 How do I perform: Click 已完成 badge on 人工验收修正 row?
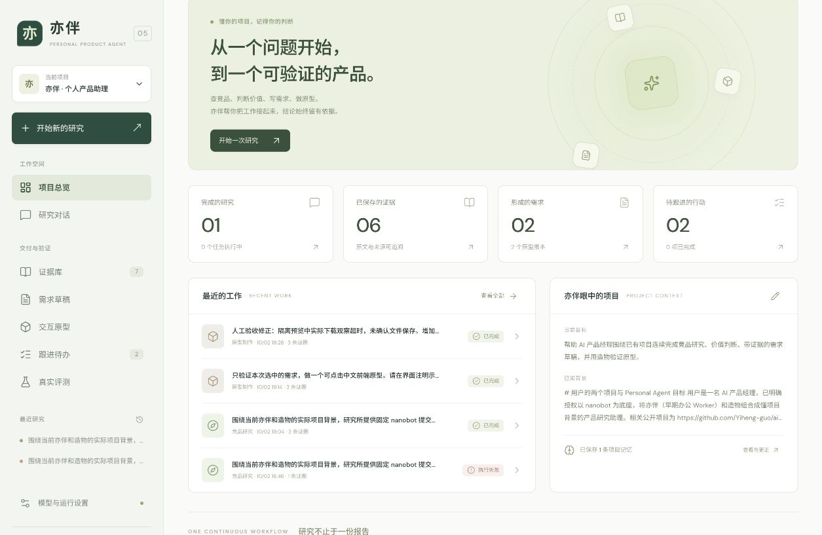(485, 337)
